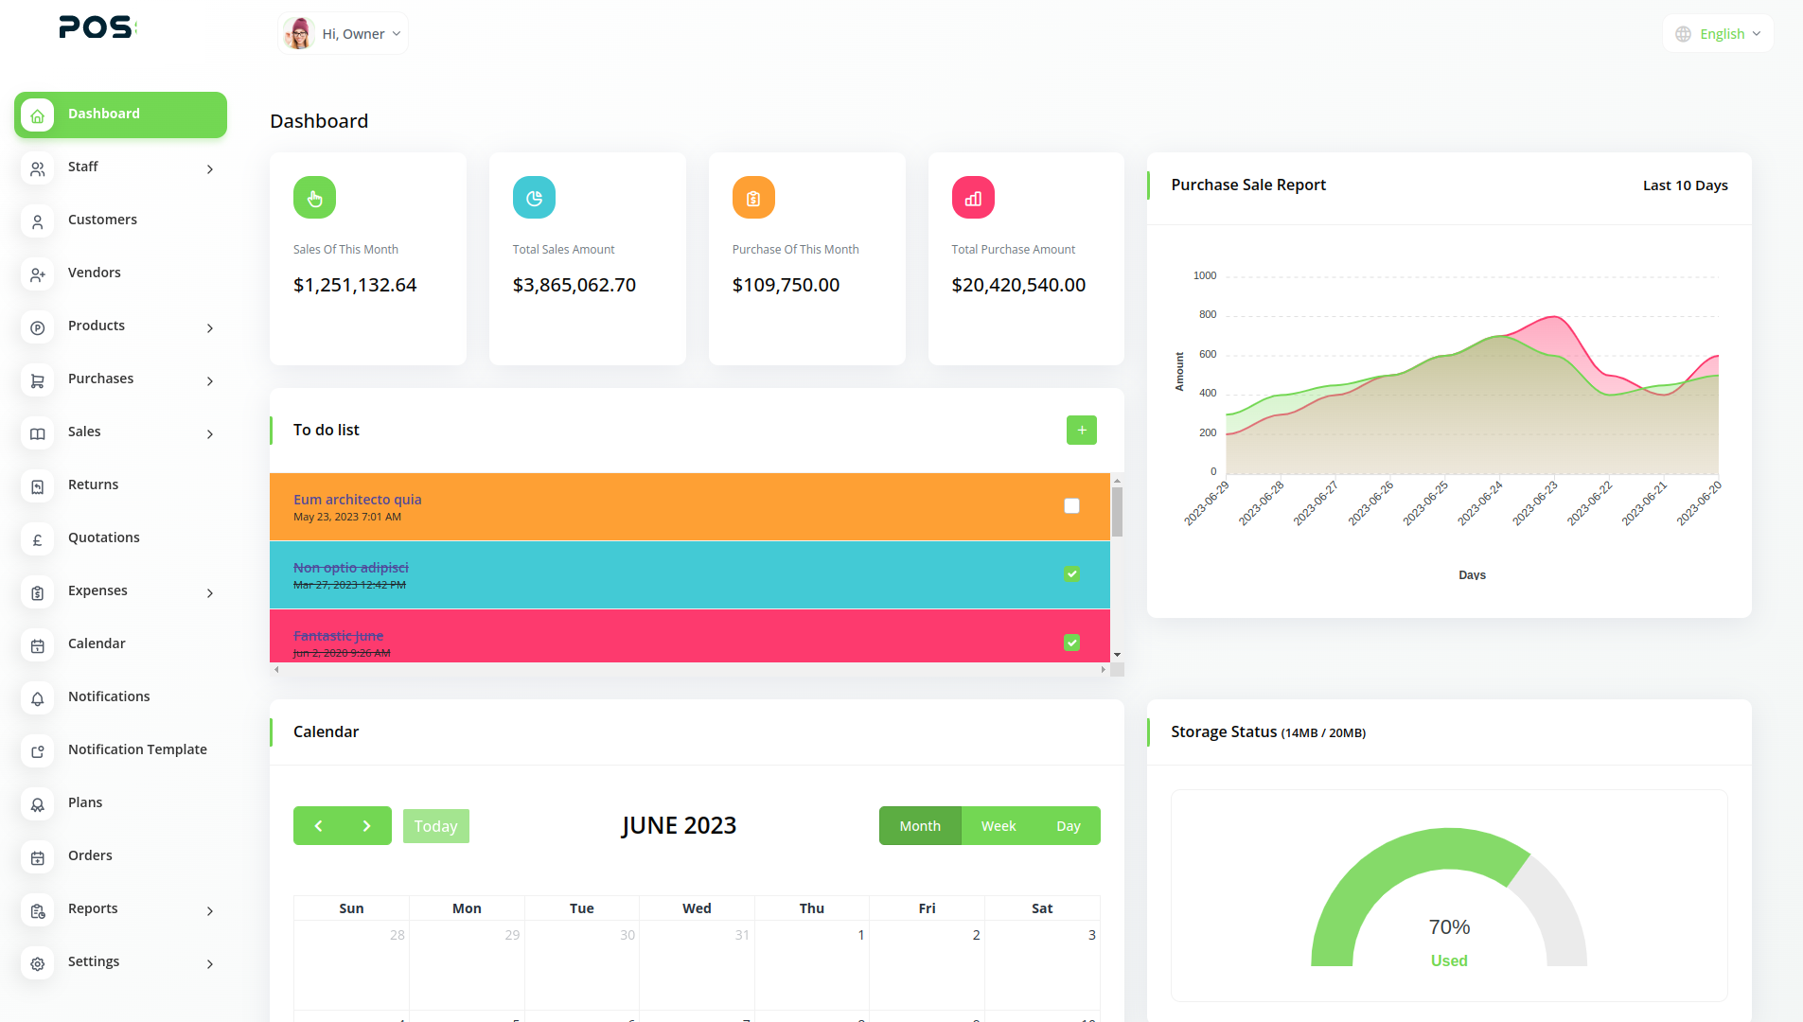Click the plus icon to add to-do
This screenshot has height=1022, width=1803.
[x=1081, y=431]
